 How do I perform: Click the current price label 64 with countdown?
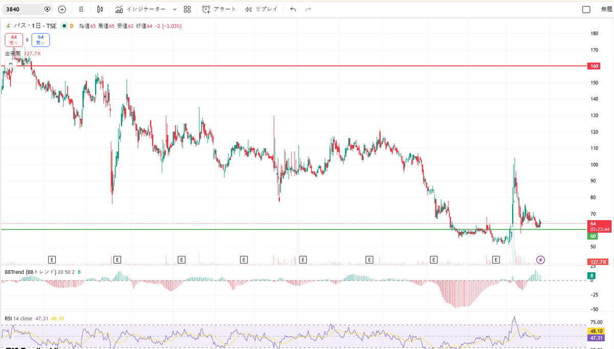tap(599, 226)
